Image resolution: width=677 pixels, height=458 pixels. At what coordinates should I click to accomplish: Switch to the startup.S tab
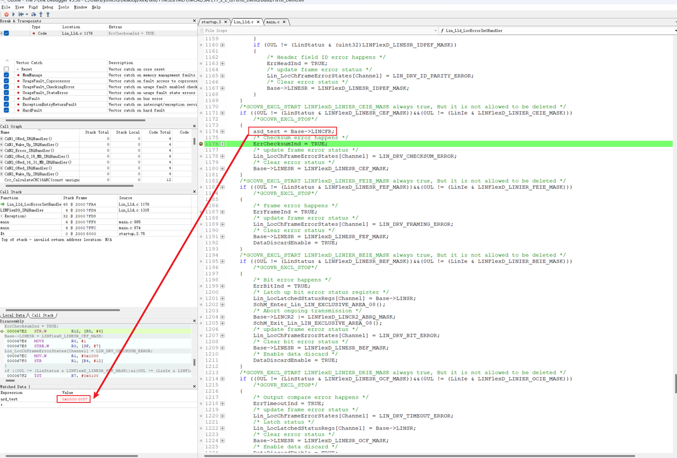(211, 22)
